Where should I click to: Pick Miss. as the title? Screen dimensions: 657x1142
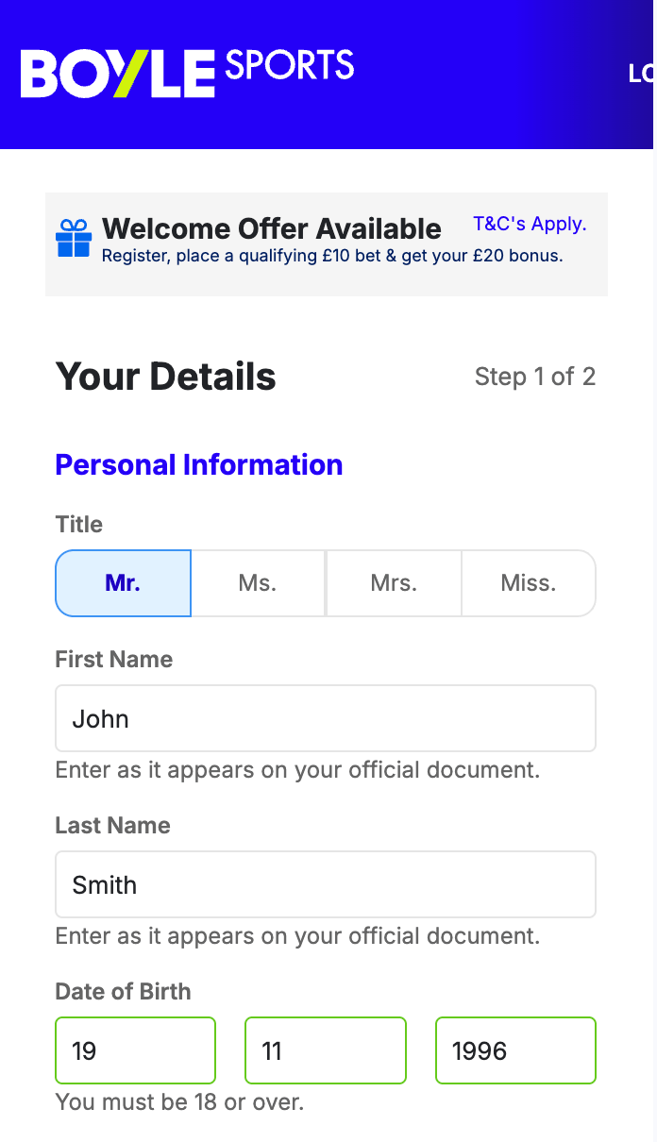click(x=529, y=583)
